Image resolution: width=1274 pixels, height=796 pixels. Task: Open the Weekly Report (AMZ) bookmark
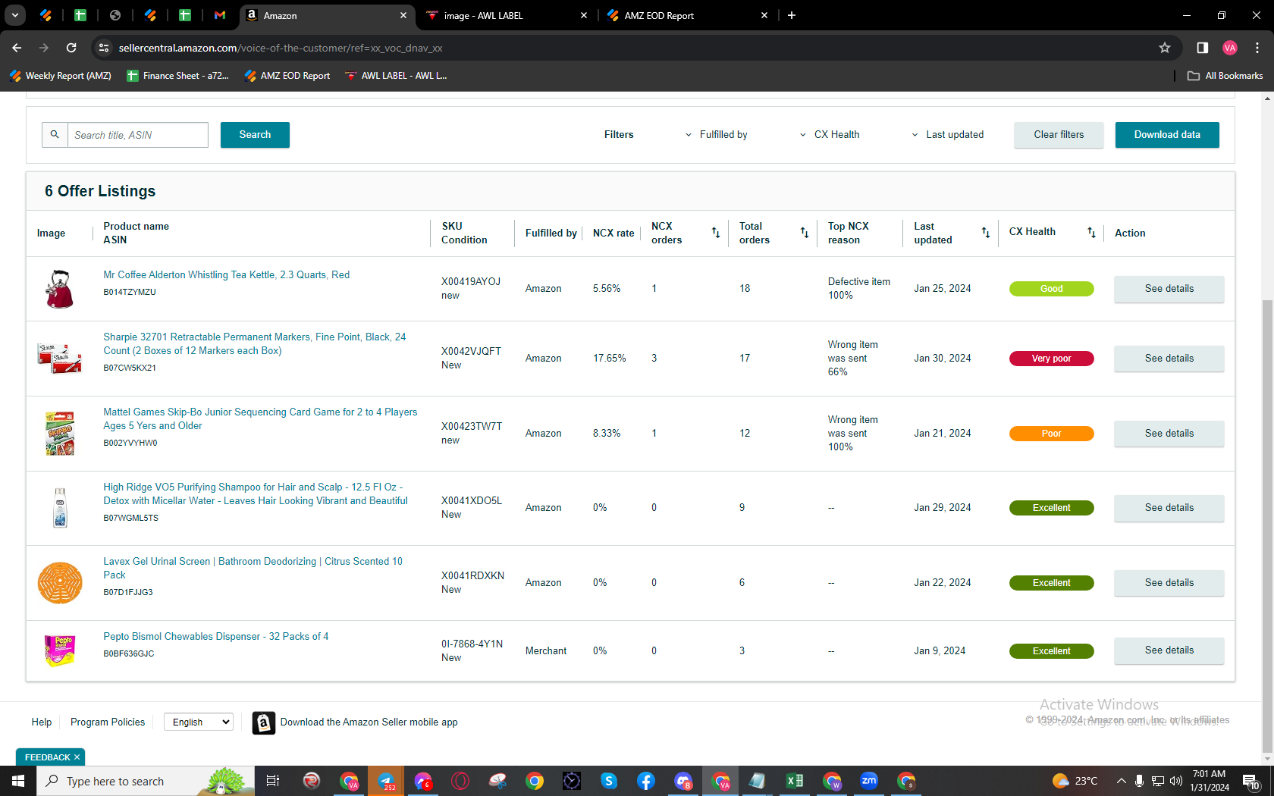coord(61,76)
